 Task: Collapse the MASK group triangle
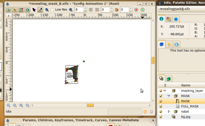pyautogui.click(x=169, y=96)
